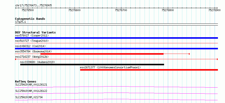
Task: Click the black nsv3339680 variant bar
Action: click(92, 65)
